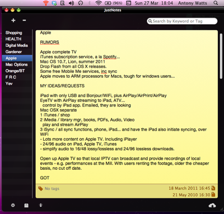Click the pin icon in the bottom bar
The height and width of the screenshot is (214, 224).
coord(40,205)
